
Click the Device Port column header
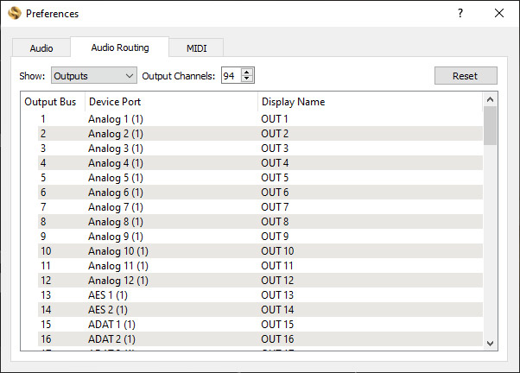click(x=117, y=102)
